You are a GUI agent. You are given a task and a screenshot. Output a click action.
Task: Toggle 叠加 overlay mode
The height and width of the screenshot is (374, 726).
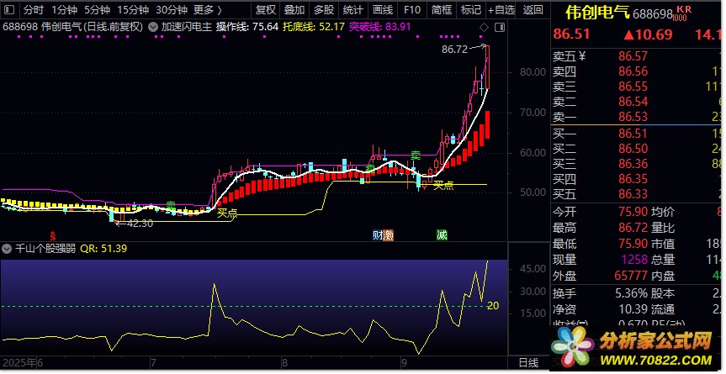[294, 10]
